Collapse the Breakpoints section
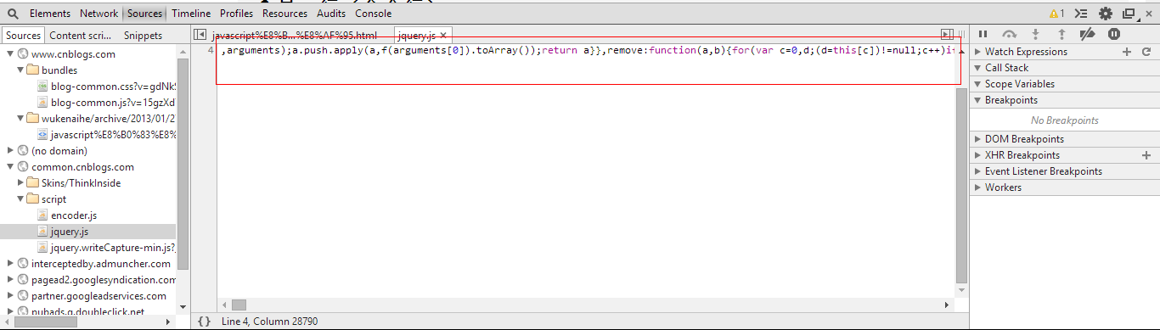This screenshot has height=330, width=1160. (x=977, y=100)
